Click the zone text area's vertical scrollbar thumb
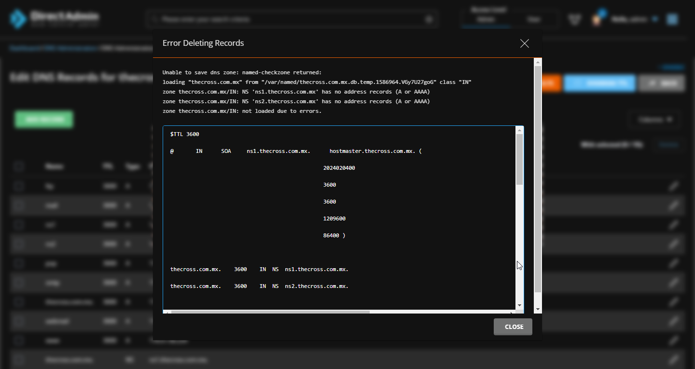The image size is (695, 369). (520, 159)
